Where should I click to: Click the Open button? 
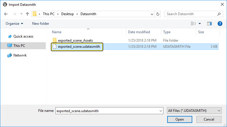(x=180, y=119)
